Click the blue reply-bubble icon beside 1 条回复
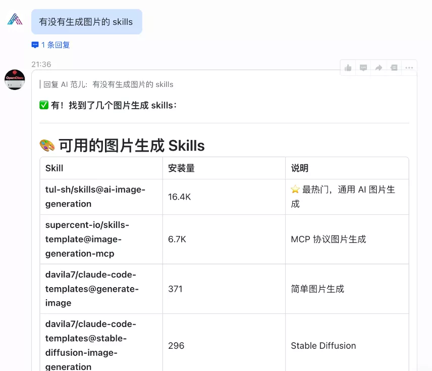 [x=34, y=44]
